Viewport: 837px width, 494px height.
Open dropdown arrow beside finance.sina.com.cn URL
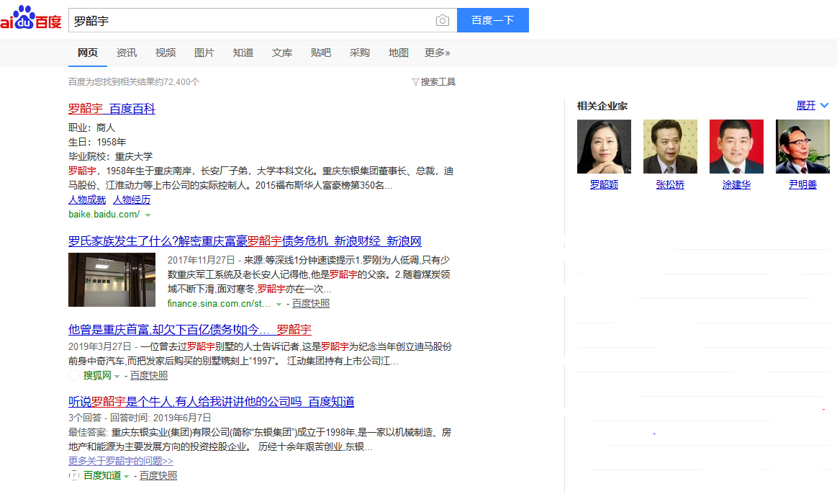coord(279,304)
